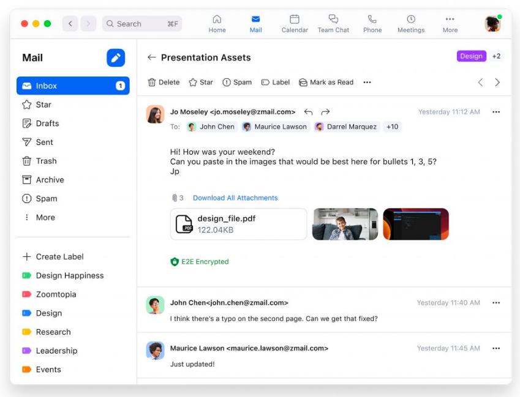Click Jo Moseley's avatar
Screen dimensions: 520x397
pyautogui.click(x=155, y=114)
